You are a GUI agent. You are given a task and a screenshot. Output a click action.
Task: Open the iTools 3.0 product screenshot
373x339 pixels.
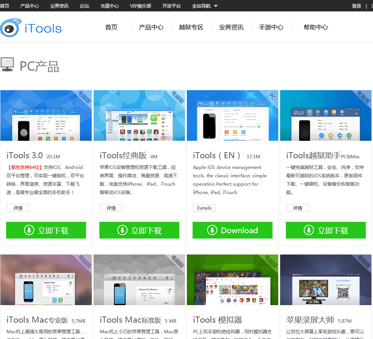pos(46,115)
